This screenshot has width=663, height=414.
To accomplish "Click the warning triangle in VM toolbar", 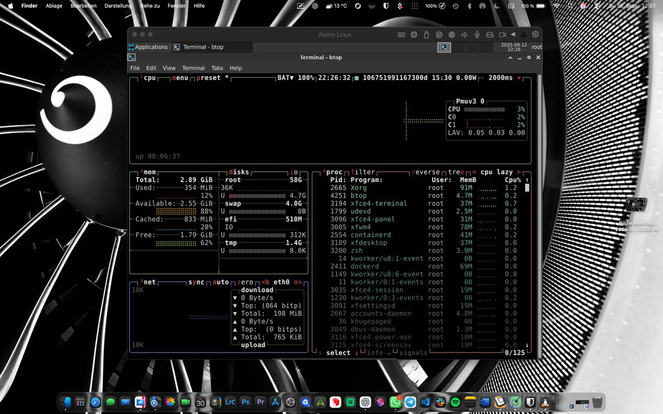I will pos(524,35).
